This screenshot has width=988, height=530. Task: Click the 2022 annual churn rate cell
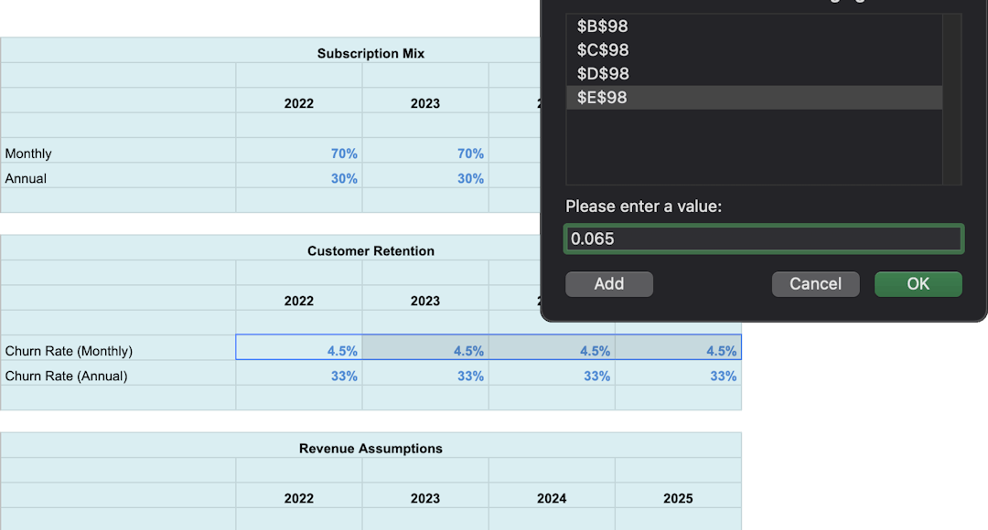[x=299, y=376]
